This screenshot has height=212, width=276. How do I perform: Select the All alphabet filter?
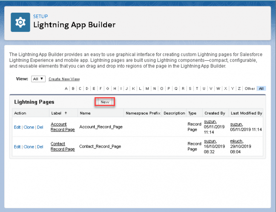tap(261, 89)
